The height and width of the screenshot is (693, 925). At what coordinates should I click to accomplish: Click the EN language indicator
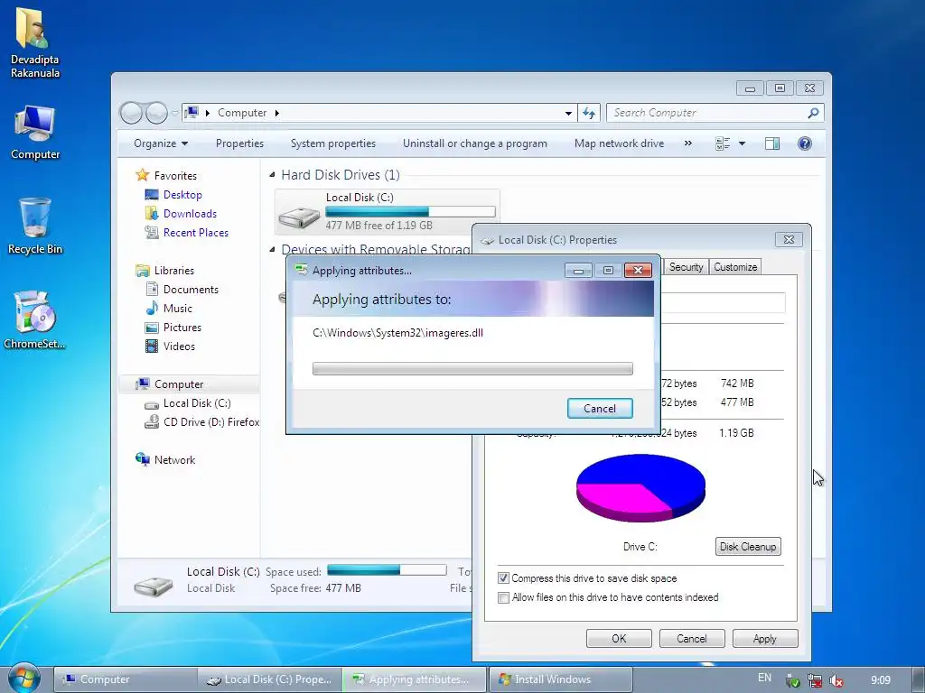click(764, 678)
